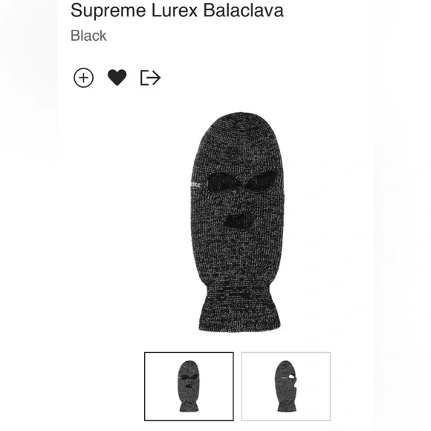Click the neck ribbing of the large balaclava

pyautogui.click(x=240, y=309)
